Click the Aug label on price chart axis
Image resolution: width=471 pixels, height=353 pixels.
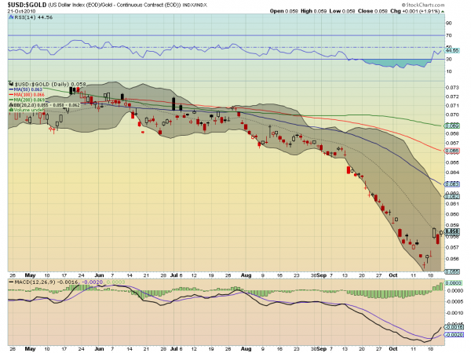pos(246,275)
